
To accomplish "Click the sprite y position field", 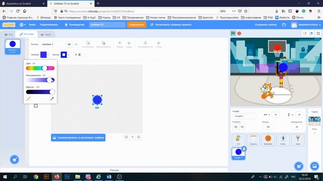I will 299,115.
